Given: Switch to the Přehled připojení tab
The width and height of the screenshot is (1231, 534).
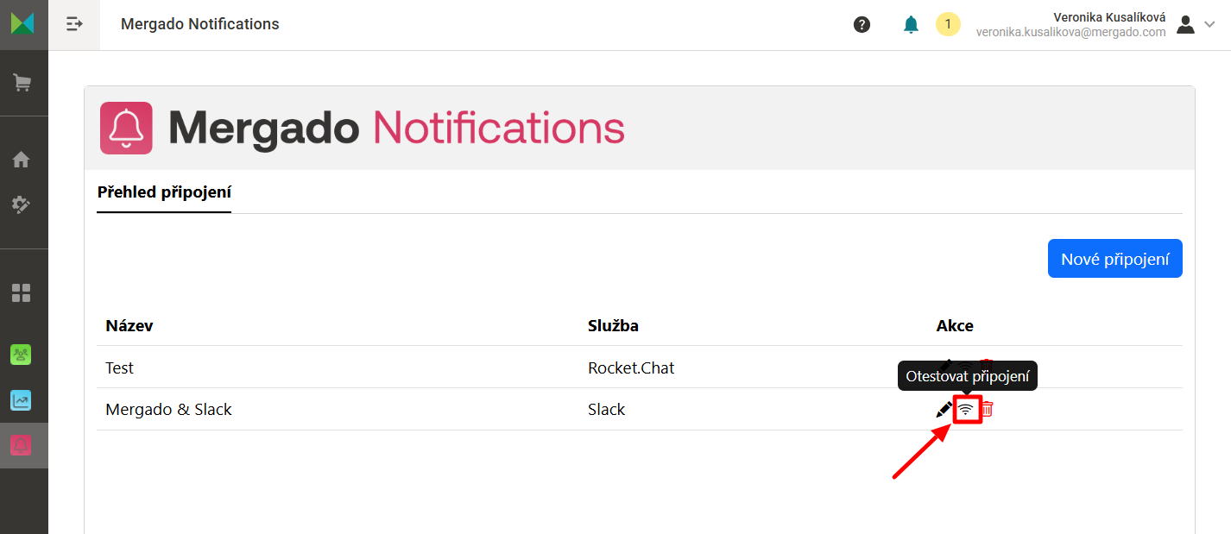Looking at the screenshot, I should tap(164, 192).
